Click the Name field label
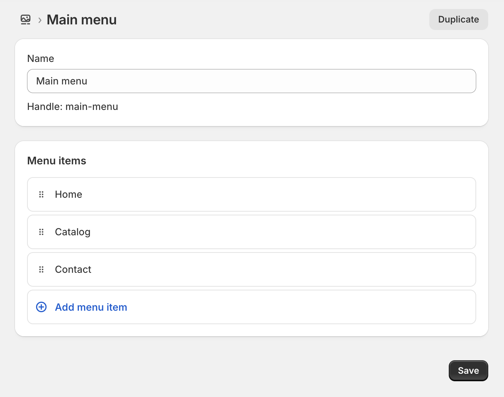The height and width of the screenshot is (397, 504). click(x=41, y=59)
